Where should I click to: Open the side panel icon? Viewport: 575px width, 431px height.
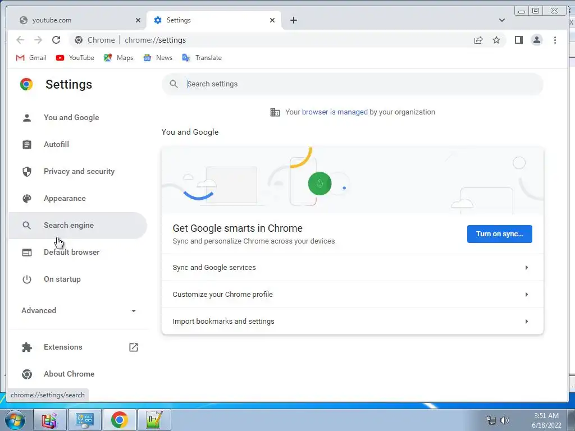pyautogui.click(x=518, y=40)
